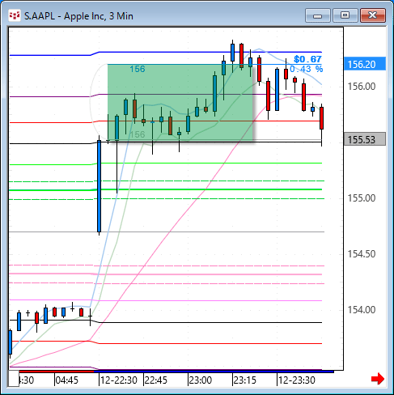Click the 156.20 price label on the scale
This screenshot has height=395, width=394.
pyautogui.click(x=365, y=64)
